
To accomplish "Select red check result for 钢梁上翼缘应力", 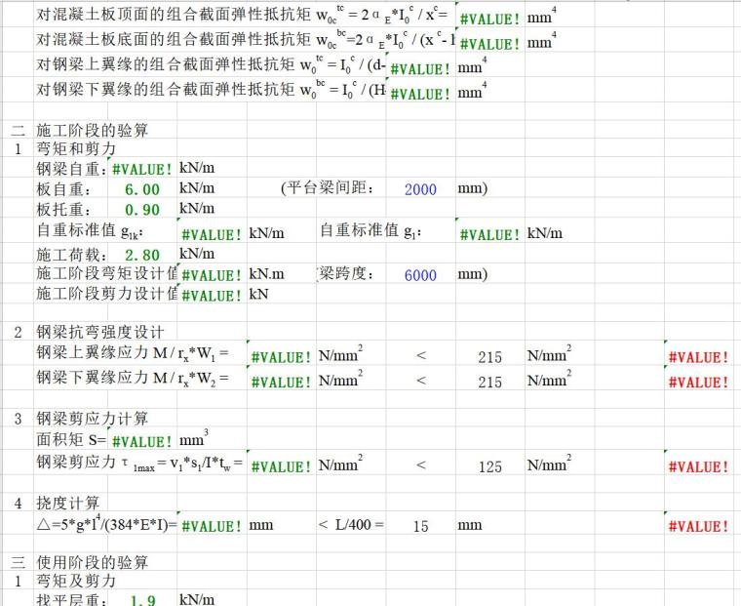I will pos(698,358).
